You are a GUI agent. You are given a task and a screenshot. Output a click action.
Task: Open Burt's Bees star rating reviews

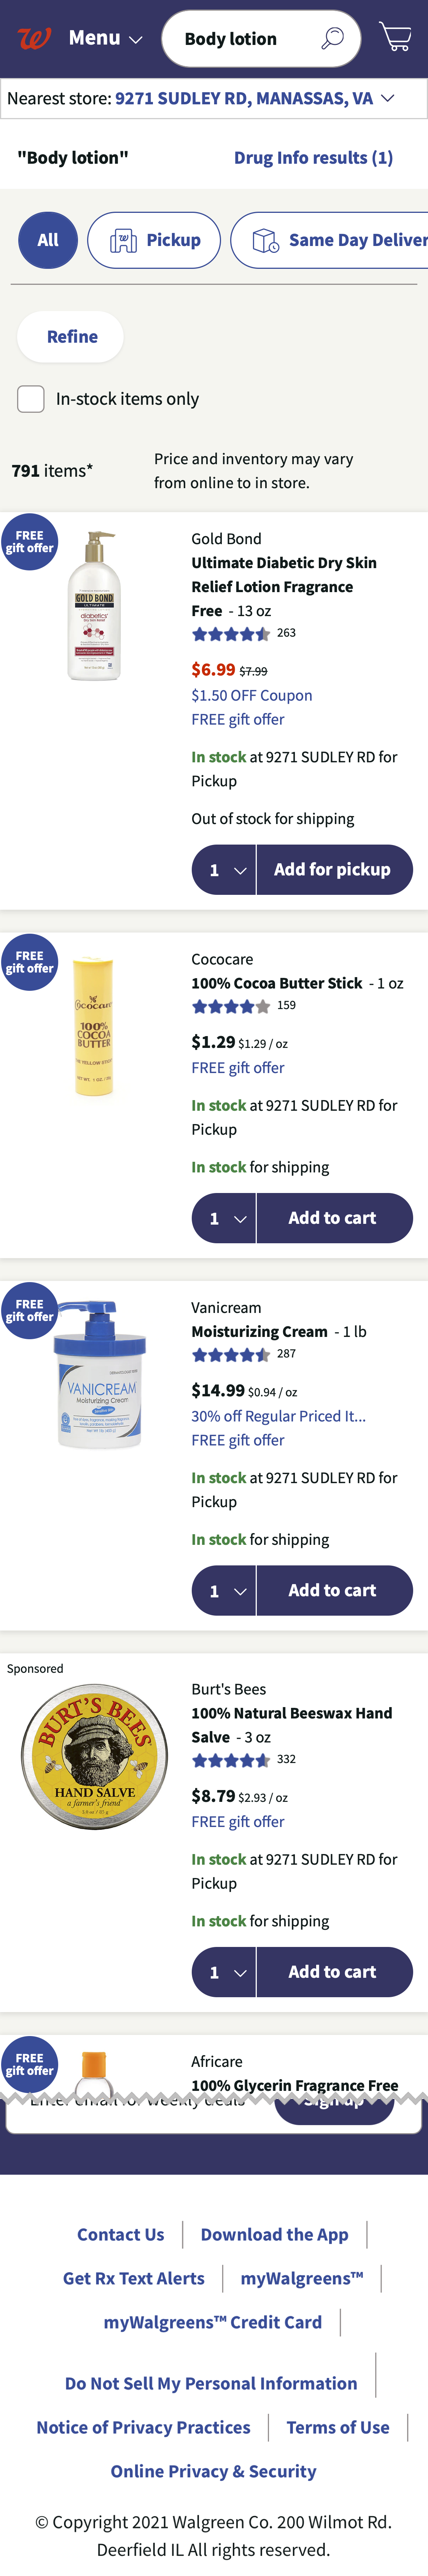(231, 1760)
